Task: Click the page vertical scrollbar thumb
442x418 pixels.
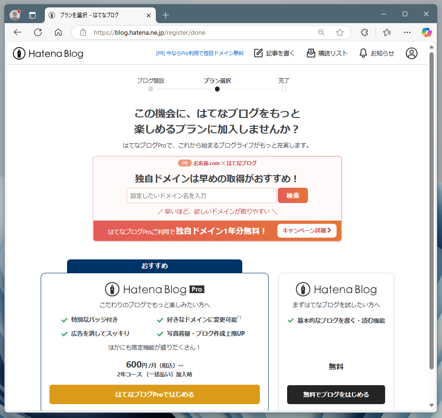Action: click(431, 211)
